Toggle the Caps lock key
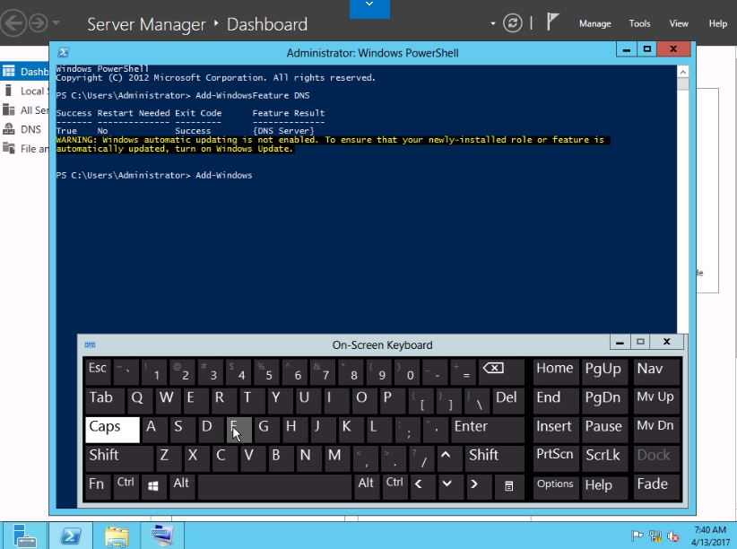737x549 pixels. point(113,430)
